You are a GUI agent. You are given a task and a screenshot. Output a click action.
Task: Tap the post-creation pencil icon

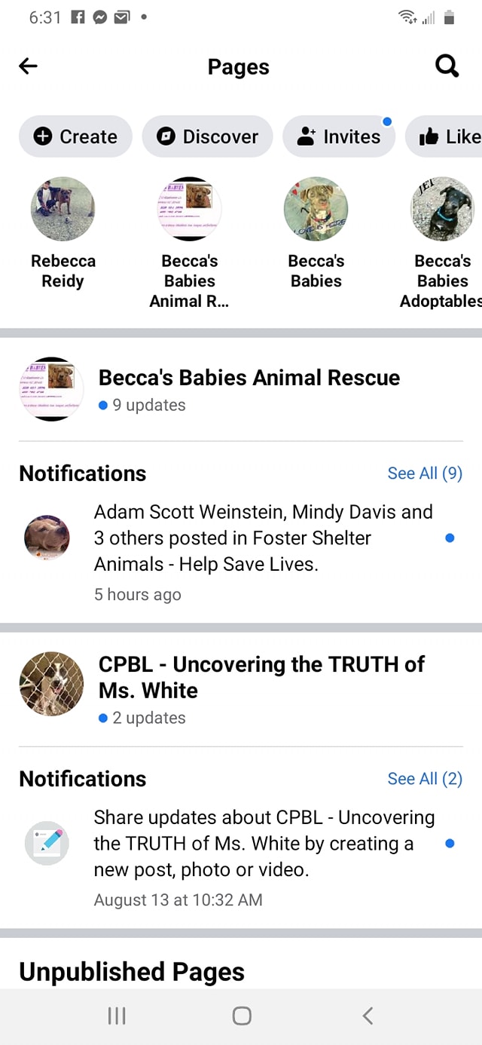click(47, 843)
